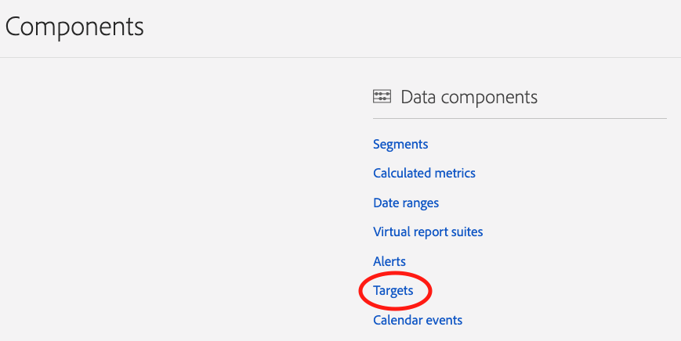Click the divider line under Data components

[520, 118]
